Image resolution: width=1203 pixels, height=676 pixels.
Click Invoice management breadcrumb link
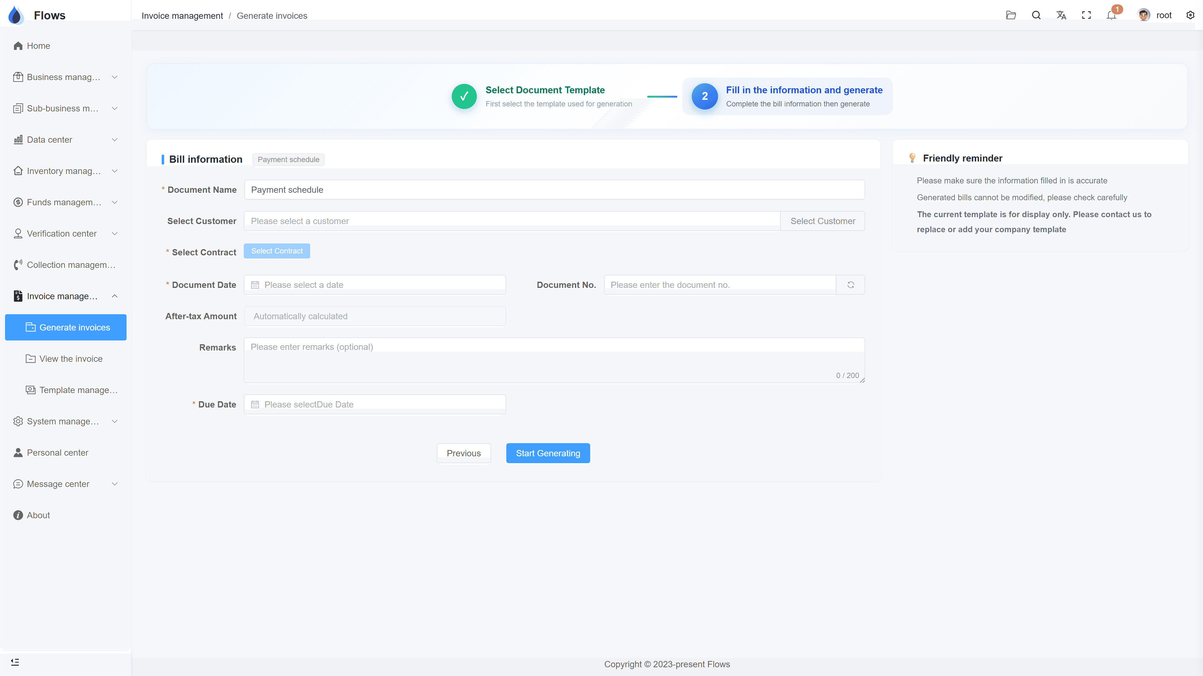click(x=182, y=15)
